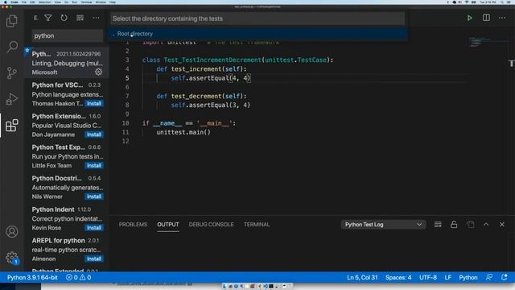
Task: Show errors and warnings count in status bar
Action: pos(79,277)
